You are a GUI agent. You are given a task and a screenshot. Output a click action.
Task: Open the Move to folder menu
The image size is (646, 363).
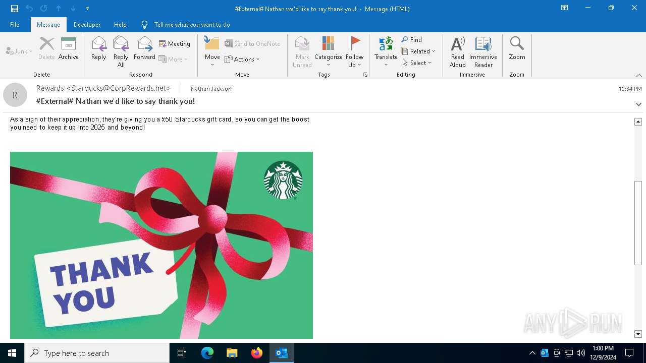pyautogui.click(x=212, y=52)
